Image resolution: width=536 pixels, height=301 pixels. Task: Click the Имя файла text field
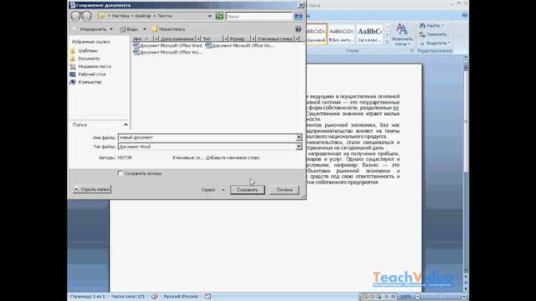207,137
